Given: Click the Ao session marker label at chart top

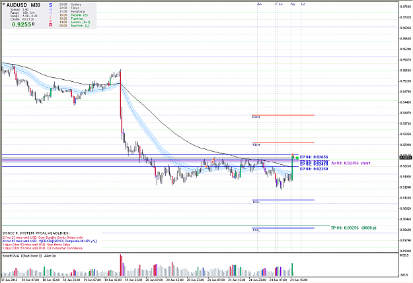Looking at the screenshot, I should coord(260,4).
